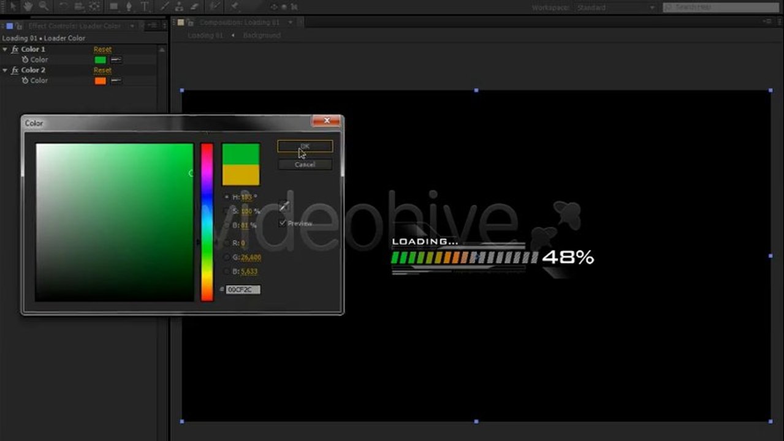Click the green Color 1 swatch
Screen dimensions: 784x441
tap(101, 59)
